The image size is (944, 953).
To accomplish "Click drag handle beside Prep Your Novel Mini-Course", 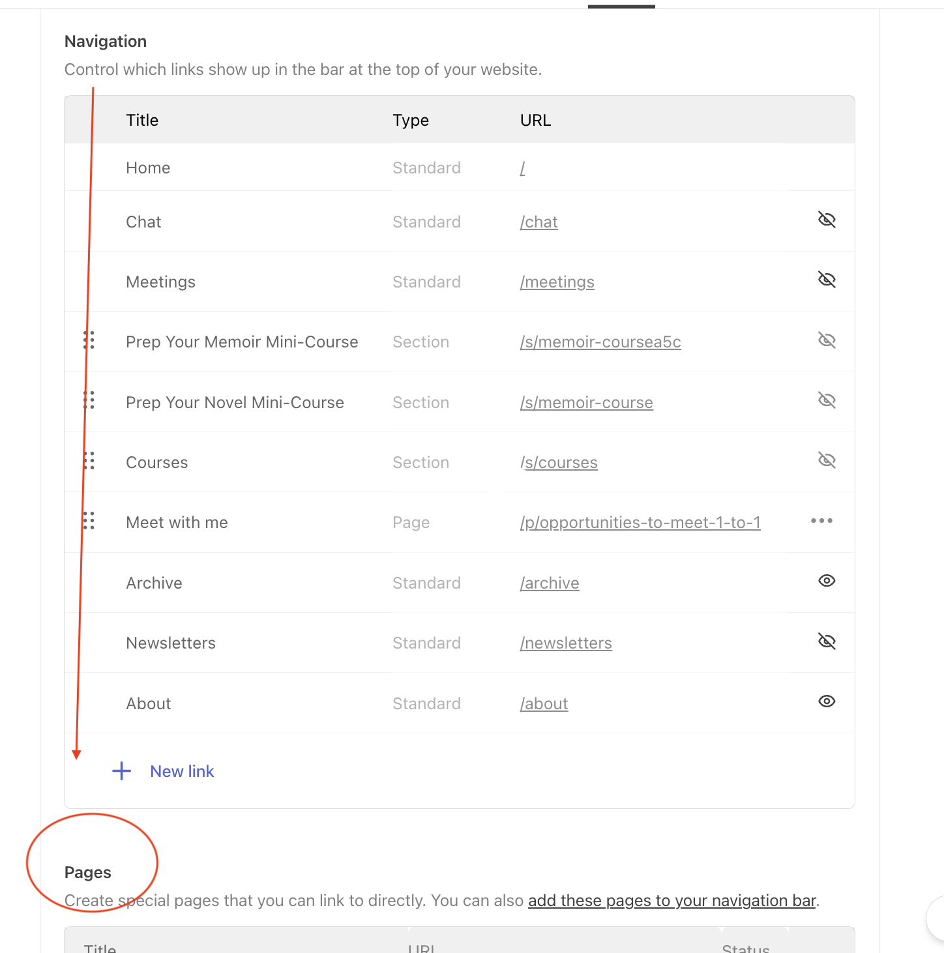I will point(89,400).
